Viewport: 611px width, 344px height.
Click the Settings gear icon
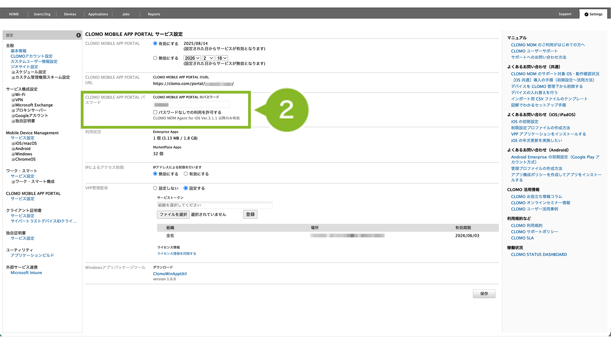tap(586, 14)
